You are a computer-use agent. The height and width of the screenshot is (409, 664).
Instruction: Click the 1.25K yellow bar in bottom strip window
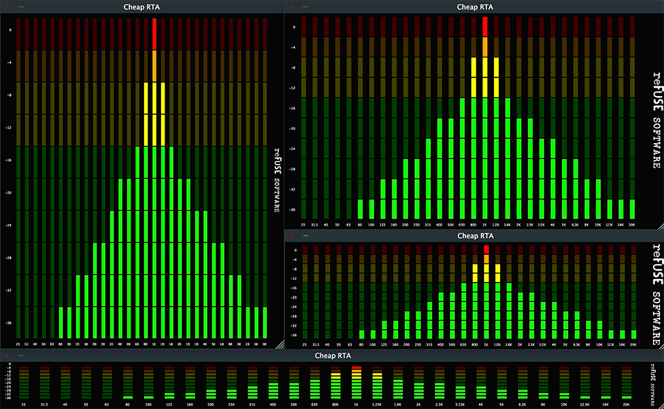pyautogui.click(x=377, y=377)
